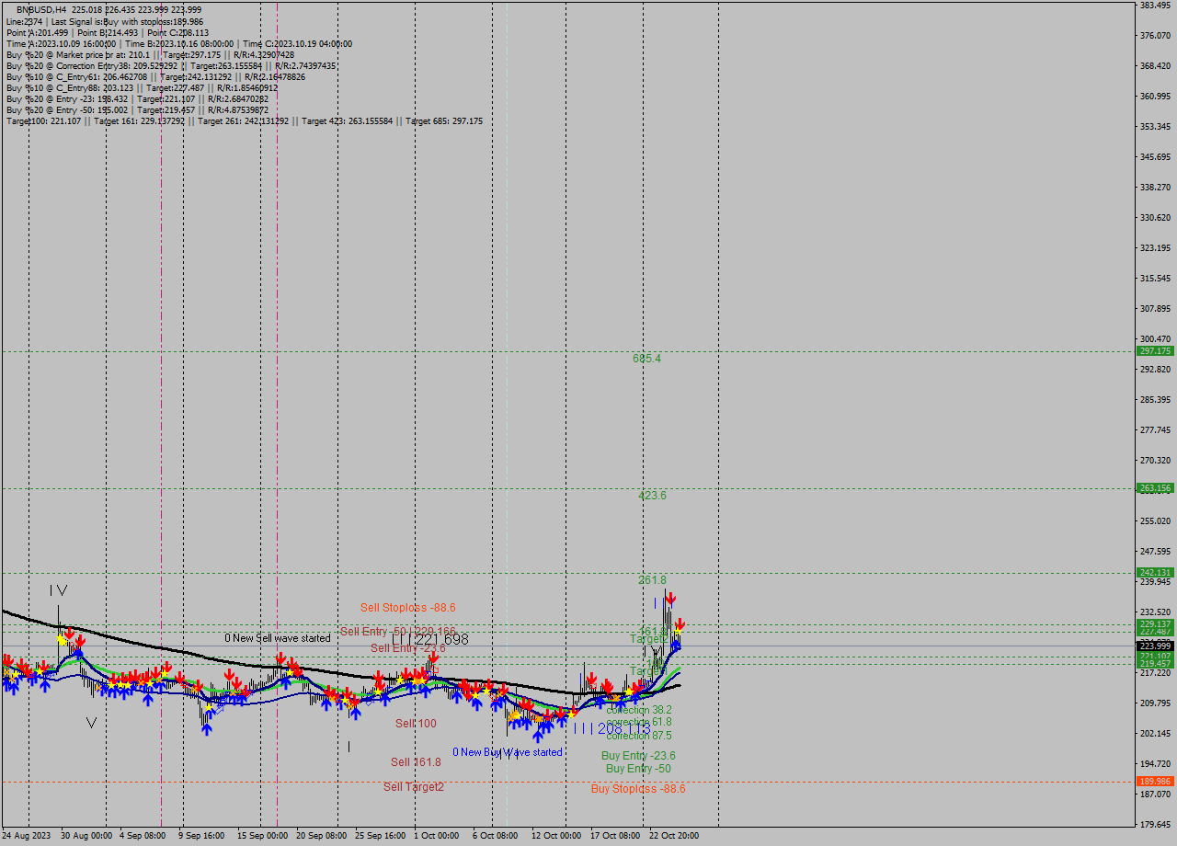1177x846 pixels.
Task: Click the 685.4 extension level label
Action: [x=646, y=359]
